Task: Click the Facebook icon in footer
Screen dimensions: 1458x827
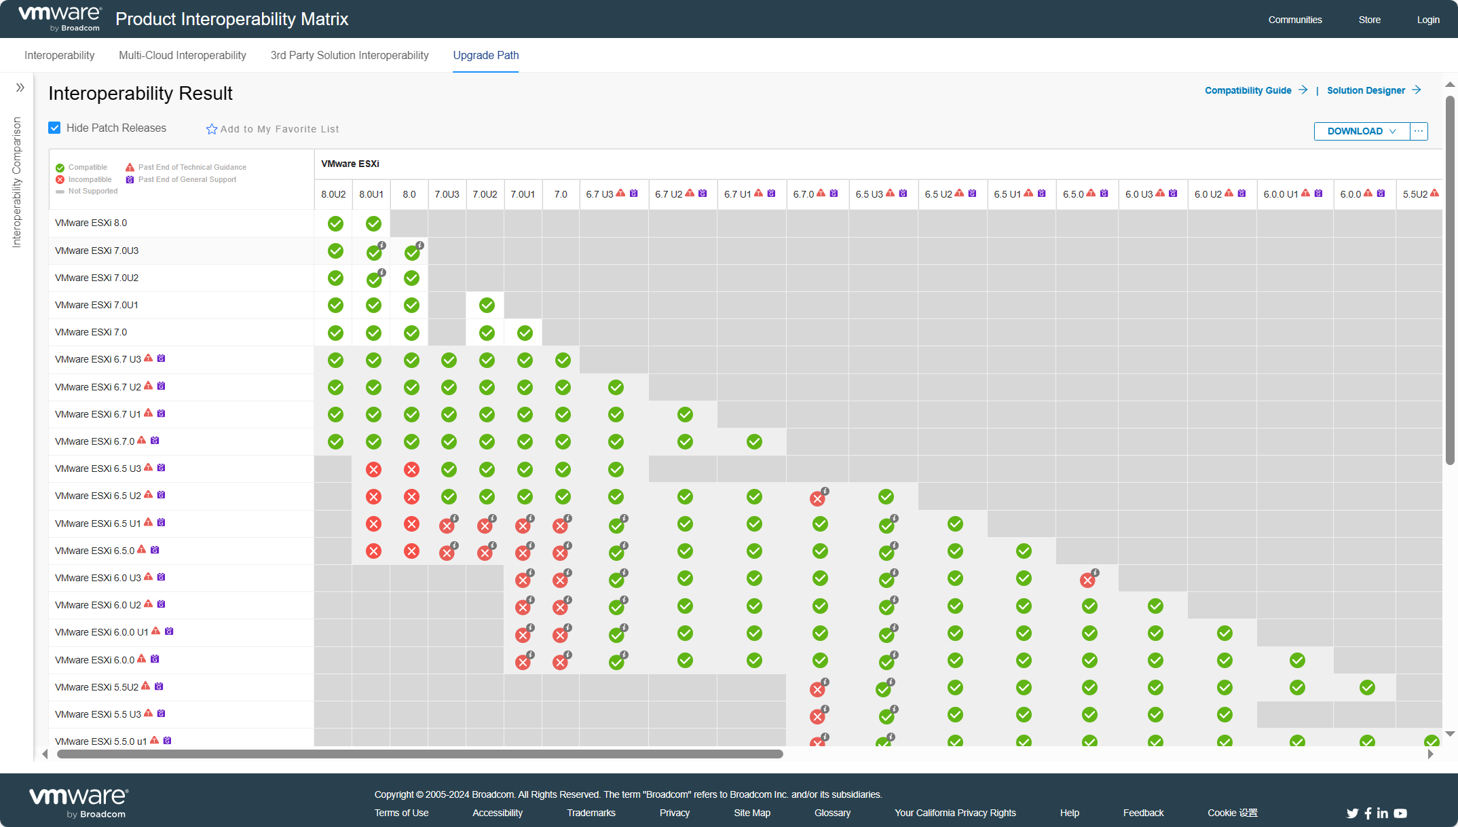Action: 1368,813
